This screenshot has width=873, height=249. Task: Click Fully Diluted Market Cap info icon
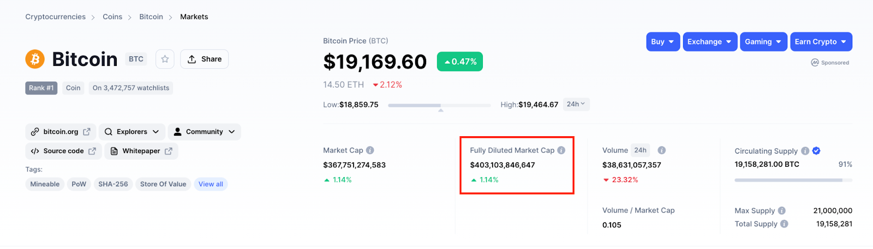pos(561,150)
